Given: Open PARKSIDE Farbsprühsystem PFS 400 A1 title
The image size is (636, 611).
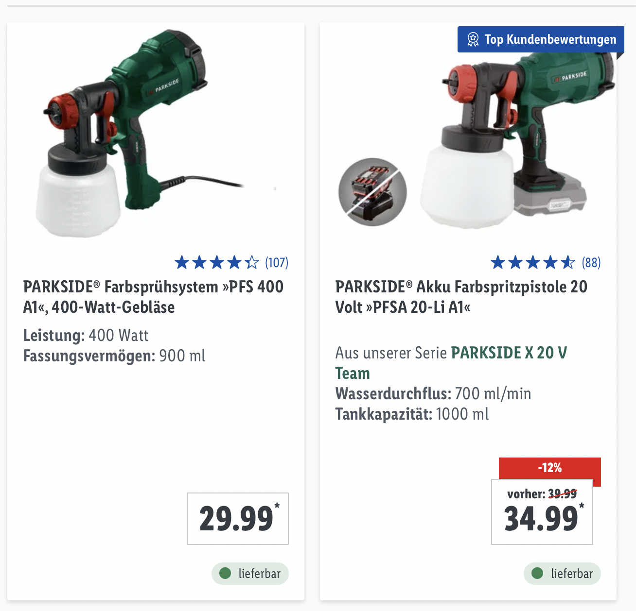Looking at the screenshot, I should (x=153, y=297).
